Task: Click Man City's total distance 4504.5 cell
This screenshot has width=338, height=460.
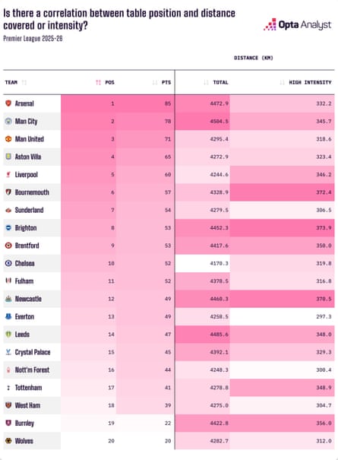Action: pos(203,121)
